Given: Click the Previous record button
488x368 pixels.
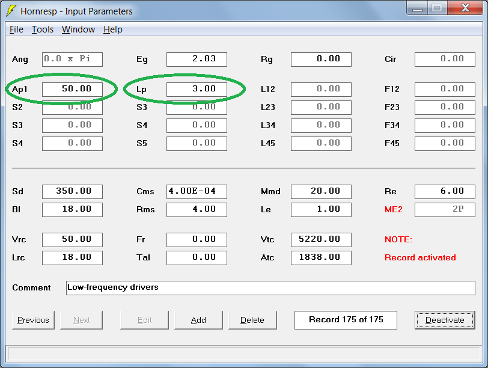Looking at the screenshot, I should click(x=33, y=320).
